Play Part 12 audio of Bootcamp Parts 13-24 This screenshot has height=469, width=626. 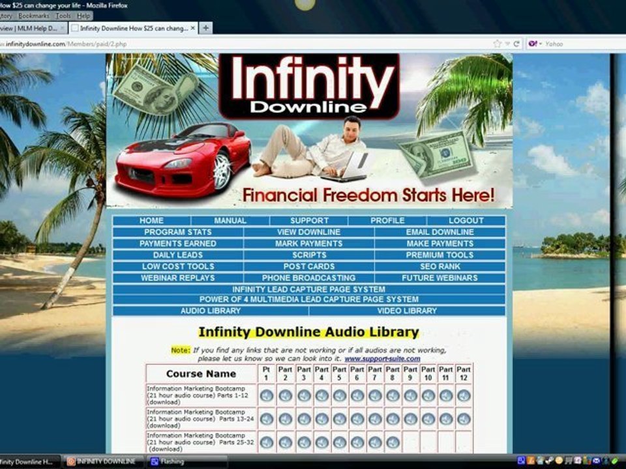click(464, 419)
